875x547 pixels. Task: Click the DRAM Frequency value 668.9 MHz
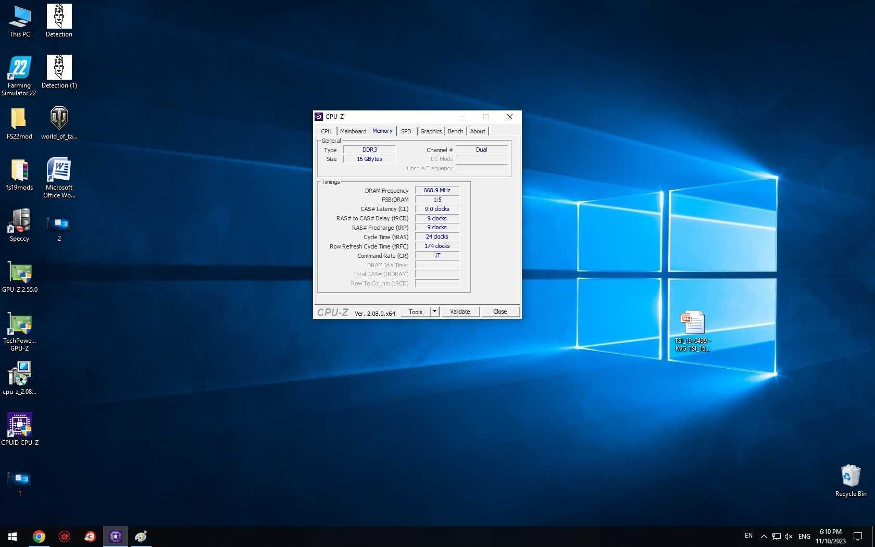point(437,190)
